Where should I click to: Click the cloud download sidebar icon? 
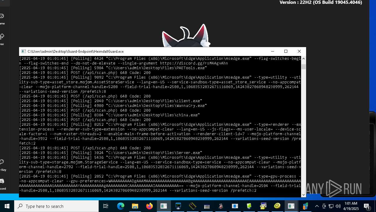click(x=1, y=37)
